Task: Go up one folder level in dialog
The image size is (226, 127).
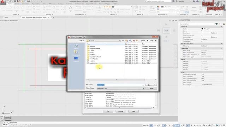Action: 126,41
